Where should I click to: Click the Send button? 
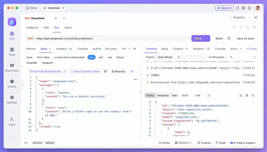pyautogui.click(x=198, y=39)
